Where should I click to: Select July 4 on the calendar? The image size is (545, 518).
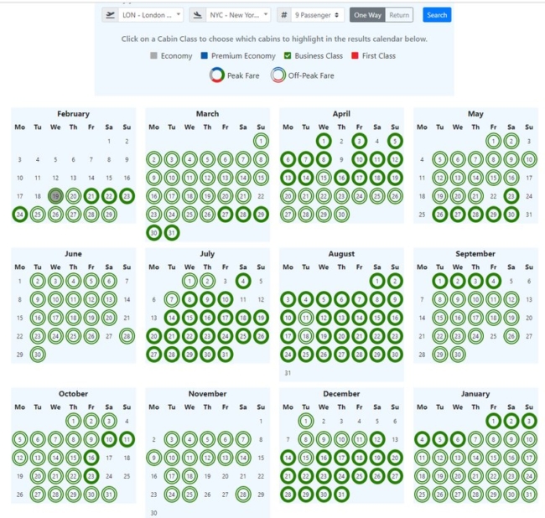tap(243, 281)
